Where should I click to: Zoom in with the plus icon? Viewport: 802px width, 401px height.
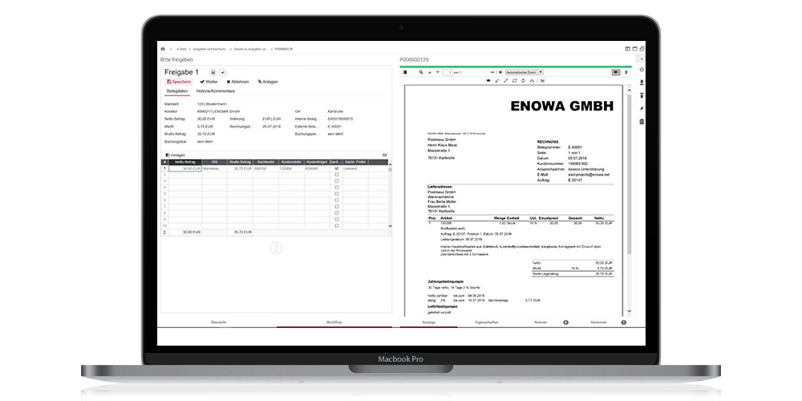coord(500,72)
